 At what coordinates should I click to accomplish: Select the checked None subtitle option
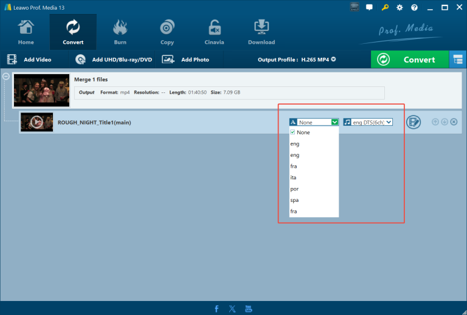(314, 133)
